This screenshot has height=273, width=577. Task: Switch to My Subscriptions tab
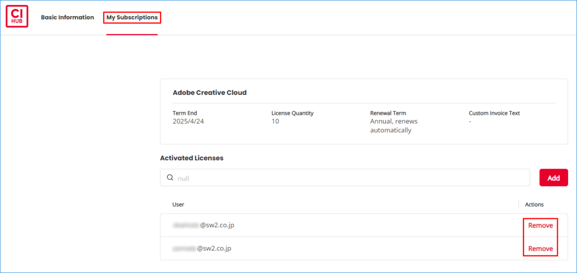pyautogui.click(x=132, y=17)
